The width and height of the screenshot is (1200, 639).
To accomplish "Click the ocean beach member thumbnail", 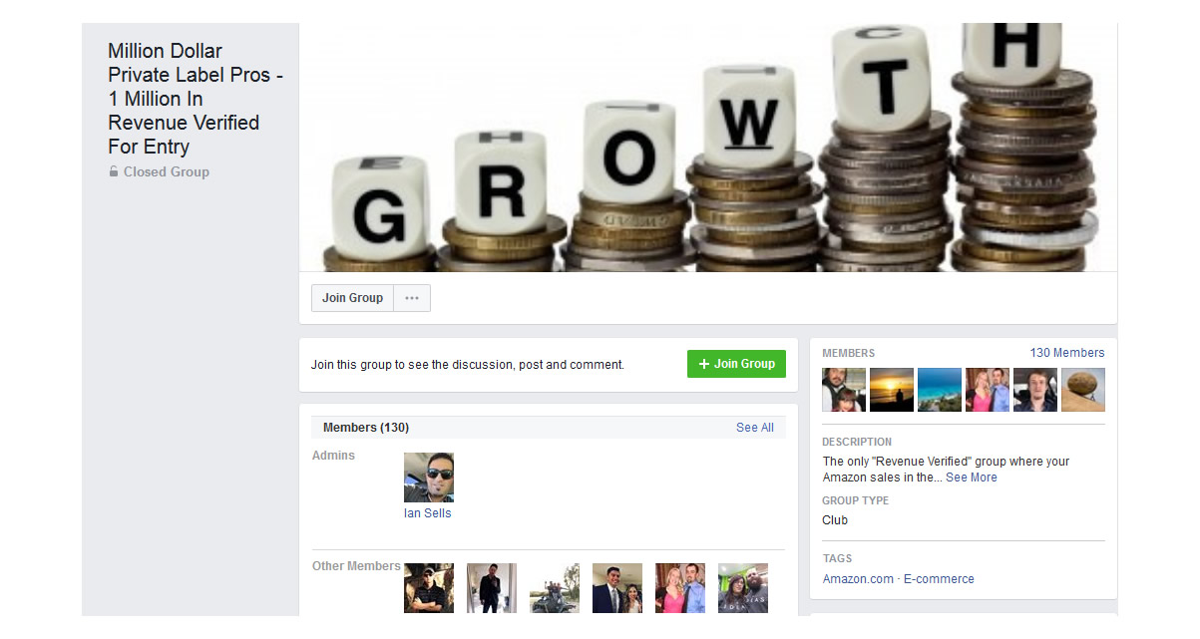I will [x=940, y=390].
